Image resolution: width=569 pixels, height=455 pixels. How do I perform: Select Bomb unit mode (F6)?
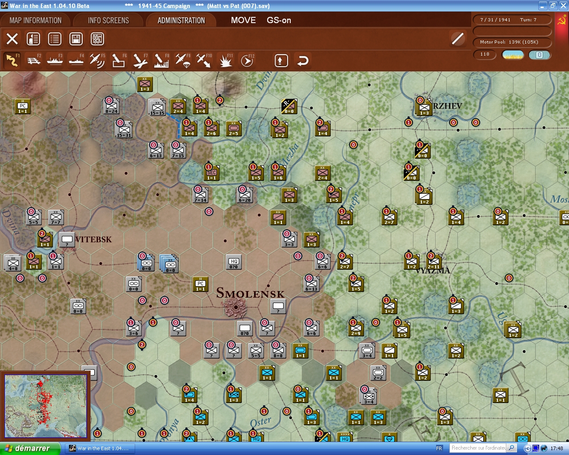point(119,60)
